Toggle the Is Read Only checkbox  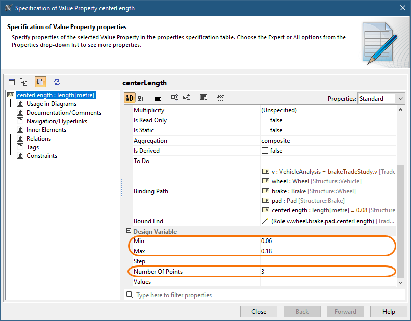coord(265,120)
